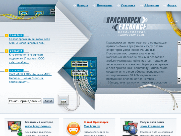The height and width of the screenshot is (136, 181).
Task: Click the Живой Красноярск heading
Action: [x=96, y=122]
